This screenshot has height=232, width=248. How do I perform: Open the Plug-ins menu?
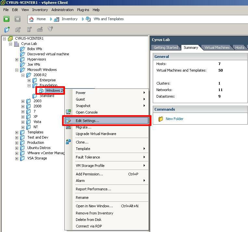click(83, 10)
